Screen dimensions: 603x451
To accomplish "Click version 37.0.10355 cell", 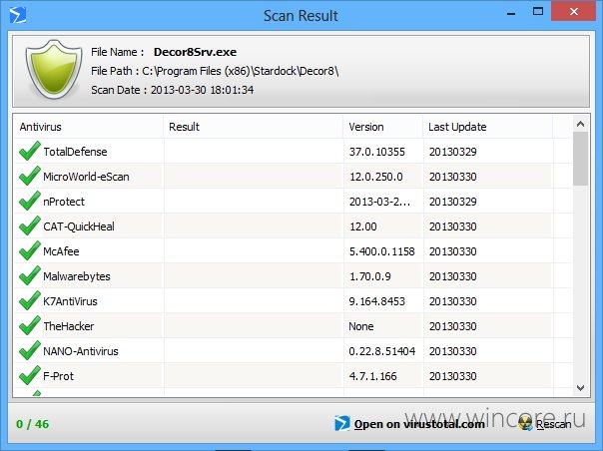I will (x=377, y=152).
